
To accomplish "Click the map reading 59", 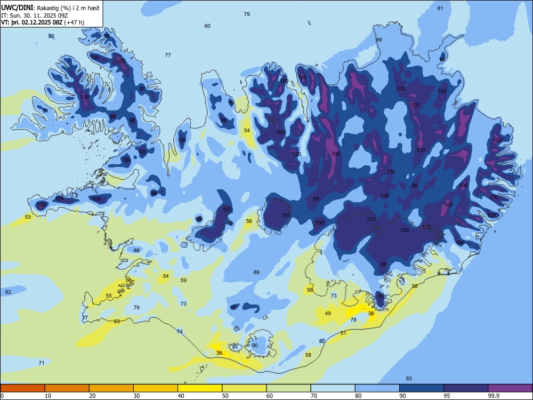I will 183,281.
